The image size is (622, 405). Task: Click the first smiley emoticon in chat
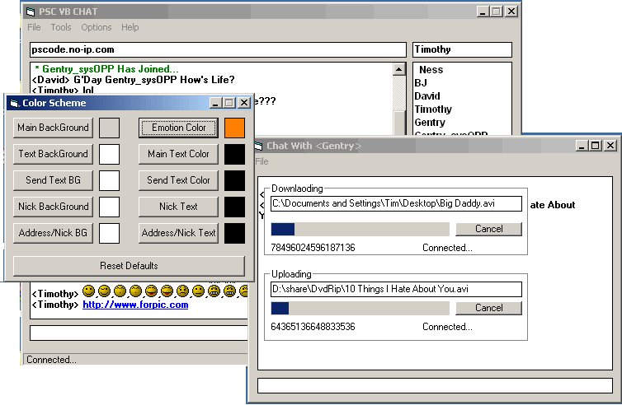89,291
